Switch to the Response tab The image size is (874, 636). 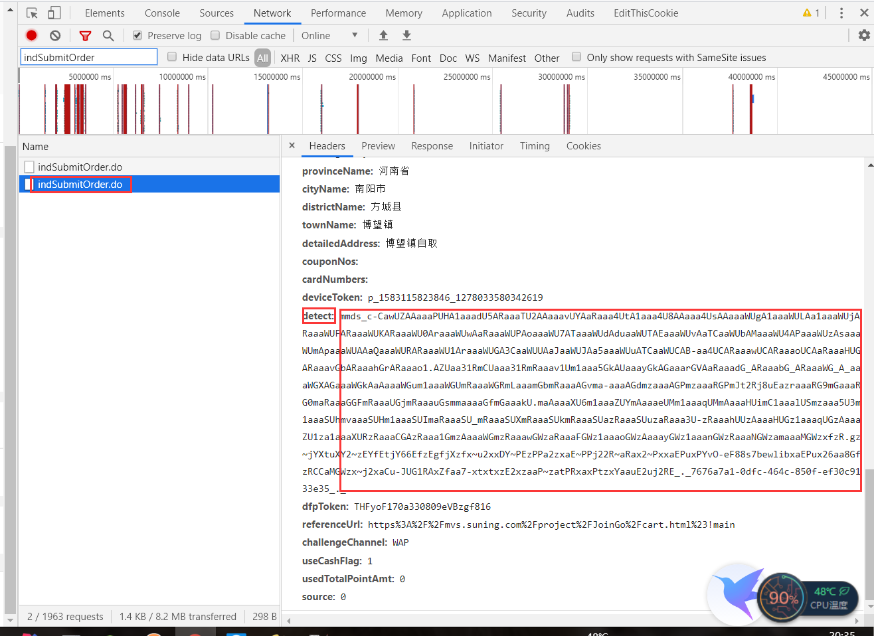(432, 146)
